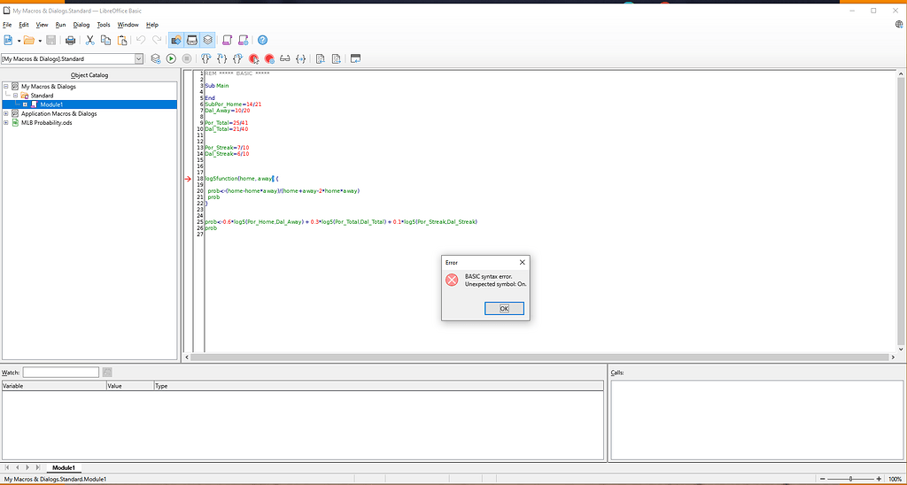Image resolution: width=907 pixels, height=485 pixels.
Task: Click the Save icon in toolbar
Action: tap(50, 40)
